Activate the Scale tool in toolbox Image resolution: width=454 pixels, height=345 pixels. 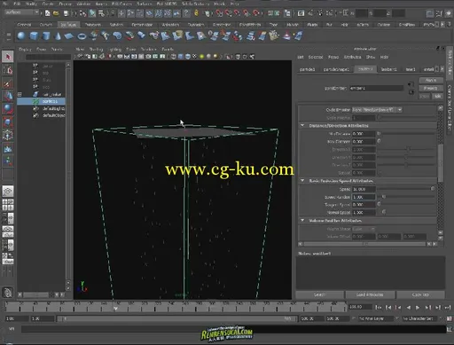[8, 122]
